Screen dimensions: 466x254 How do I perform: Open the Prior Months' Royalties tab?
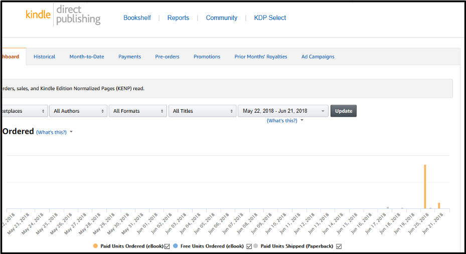coord(261,57)
